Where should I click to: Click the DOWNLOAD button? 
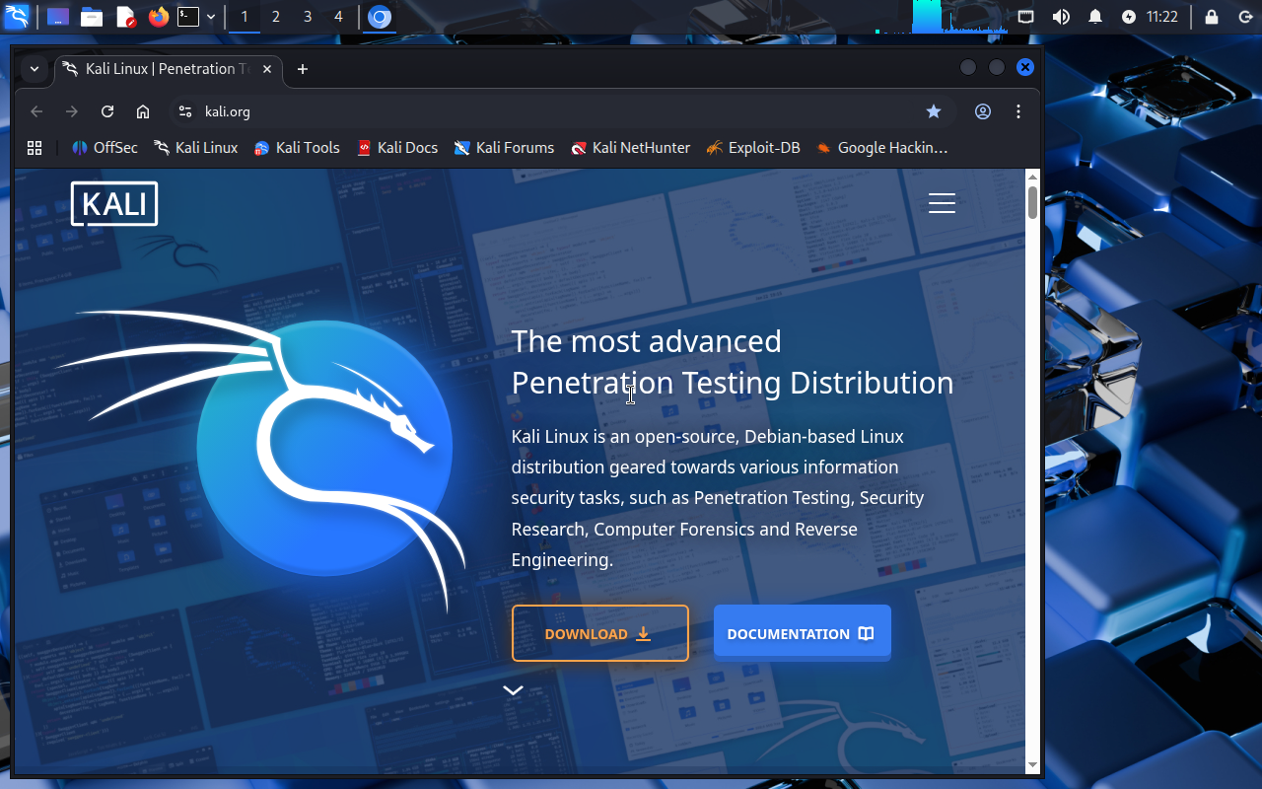pyautogui.click(x=599, y=633)
